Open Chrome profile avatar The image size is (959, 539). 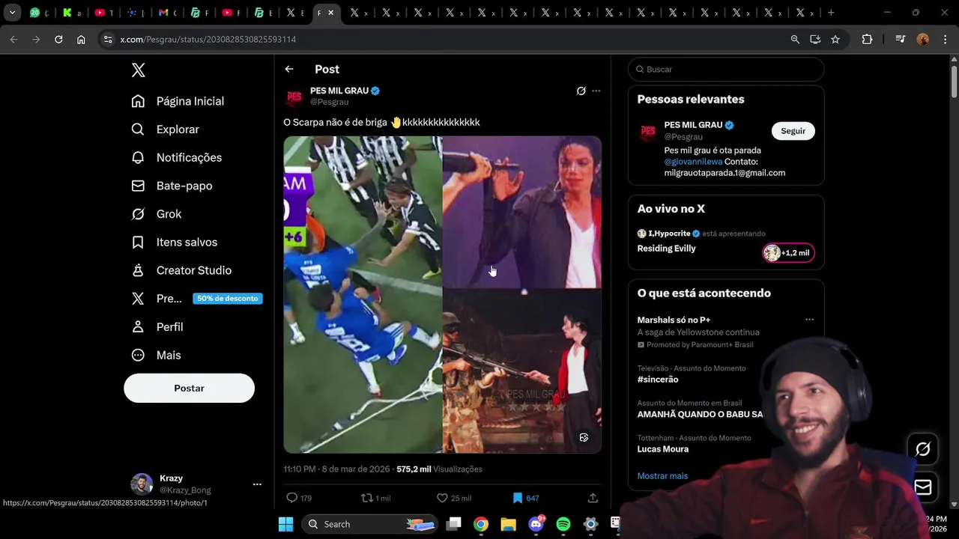923,39
